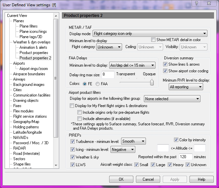219x188 pixels.
Task: Open Animation & alerts settings
Action: pos(33,47)
